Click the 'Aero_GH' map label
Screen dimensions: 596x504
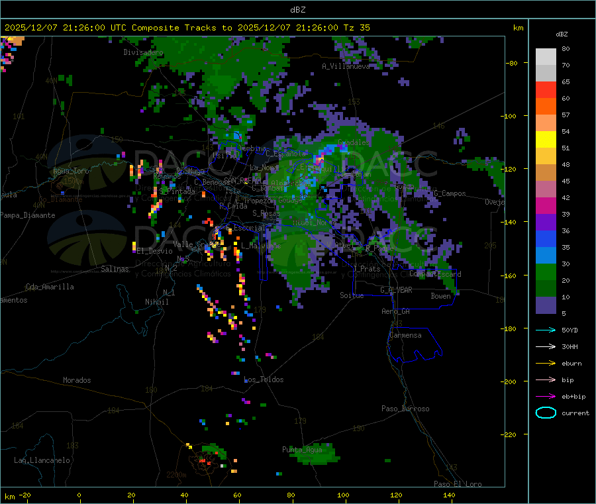coord(396,311)
